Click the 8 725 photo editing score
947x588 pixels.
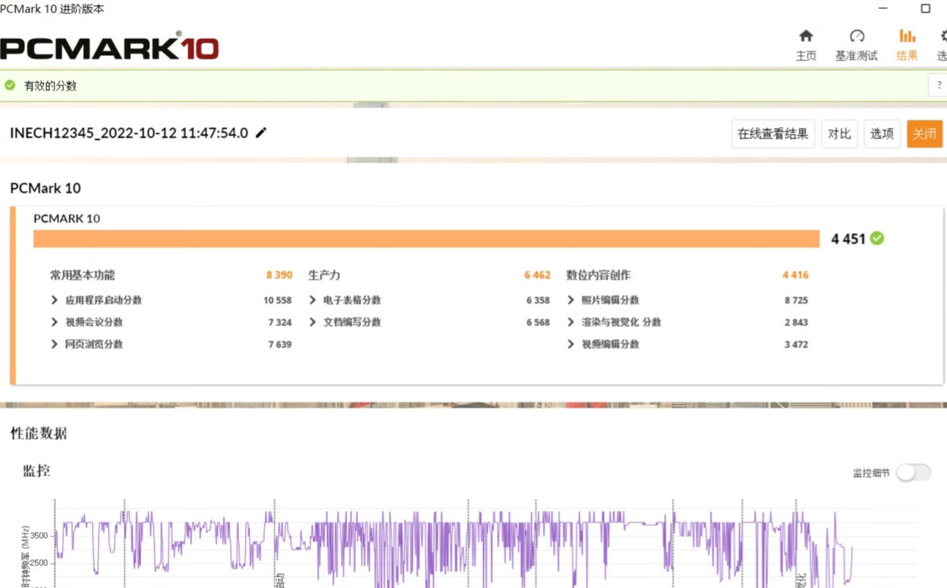(x=796, y=300)
